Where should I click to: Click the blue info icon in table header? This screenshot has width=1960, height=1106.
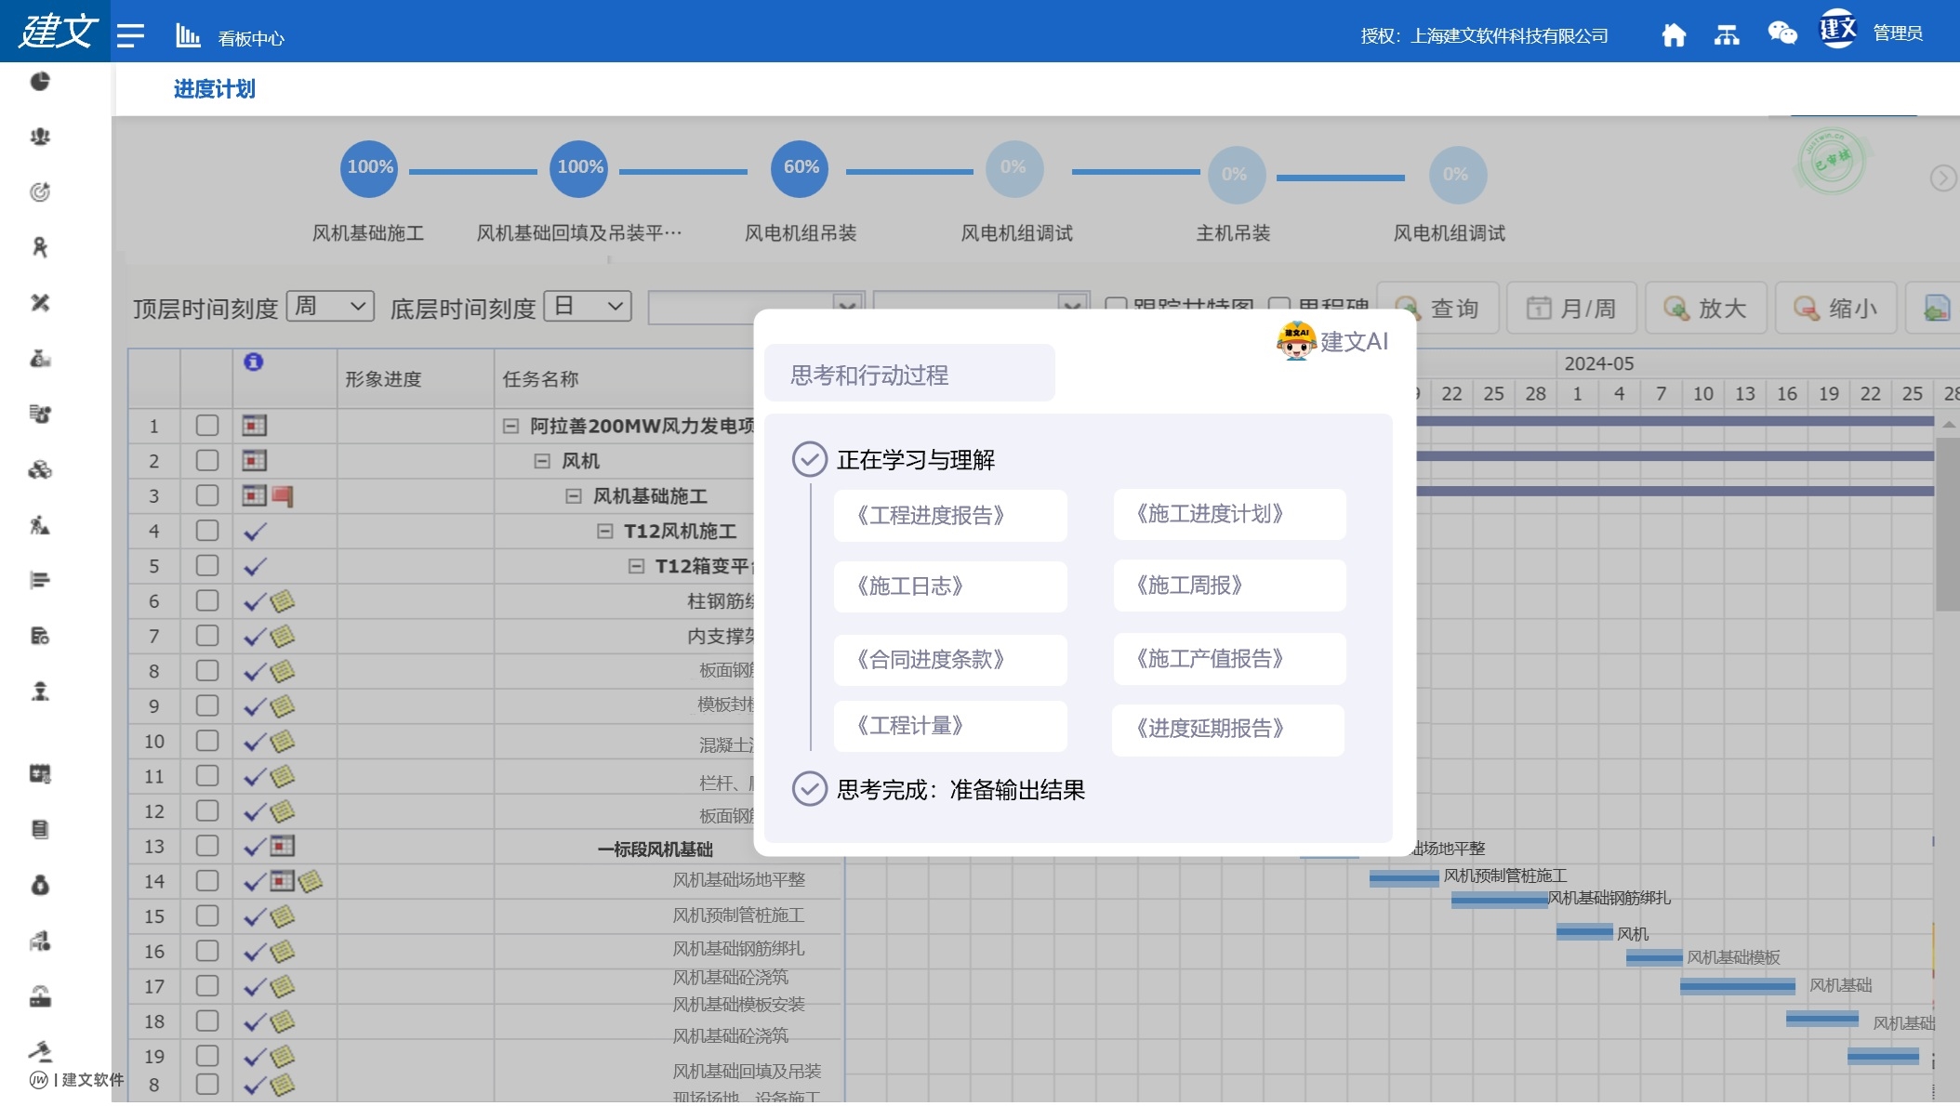[x=253, y=362]
